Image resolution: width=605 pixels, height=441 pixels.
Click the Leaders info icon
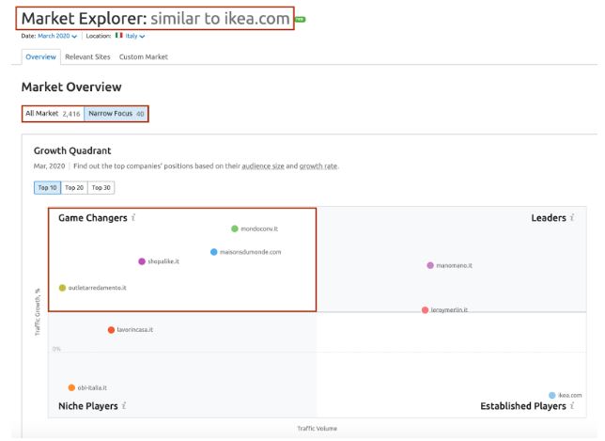(x=572, y=218)
